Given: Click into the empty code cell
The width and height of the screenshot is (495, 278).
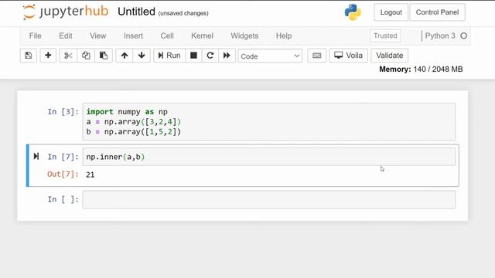Looking at the screenshot, I should 268,199.
